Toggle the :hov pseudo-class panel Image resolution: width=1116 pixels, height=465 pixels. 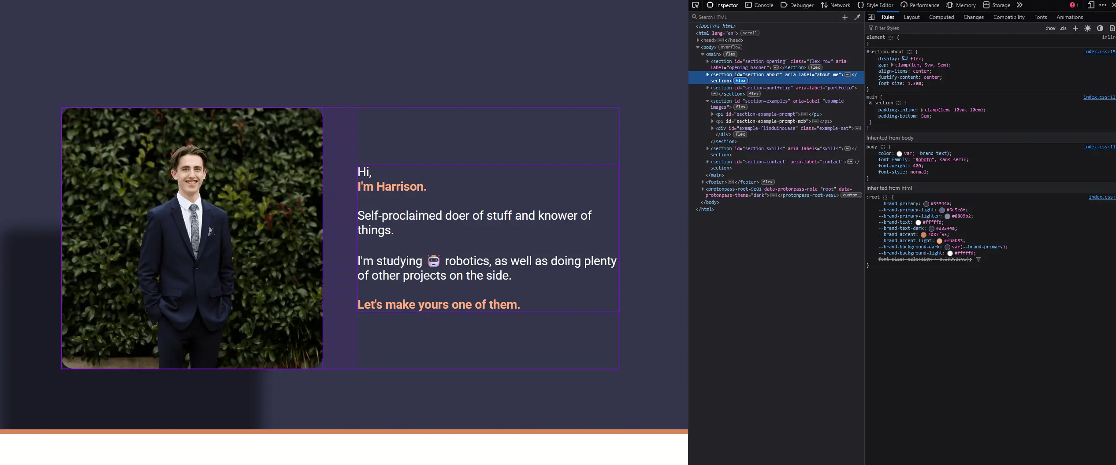(1050, 28)
